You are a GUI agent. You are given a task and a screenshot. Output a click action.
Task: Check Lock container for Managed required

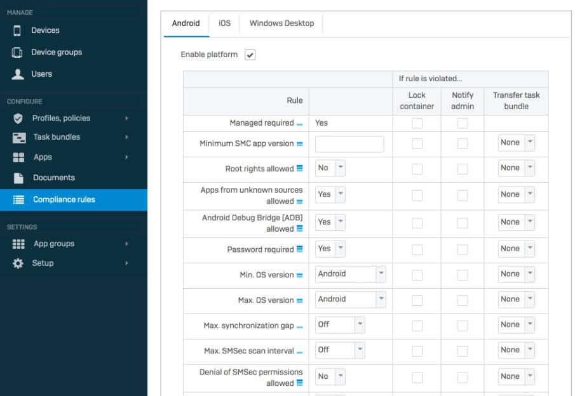coord(417,123)
